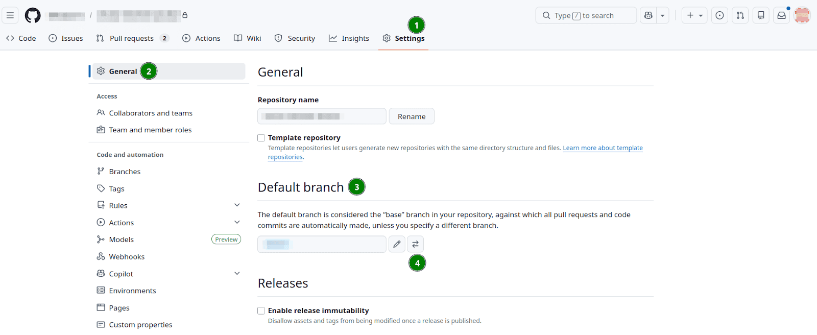Switch to Pull requests tab
817x335 pixels.
132,38
